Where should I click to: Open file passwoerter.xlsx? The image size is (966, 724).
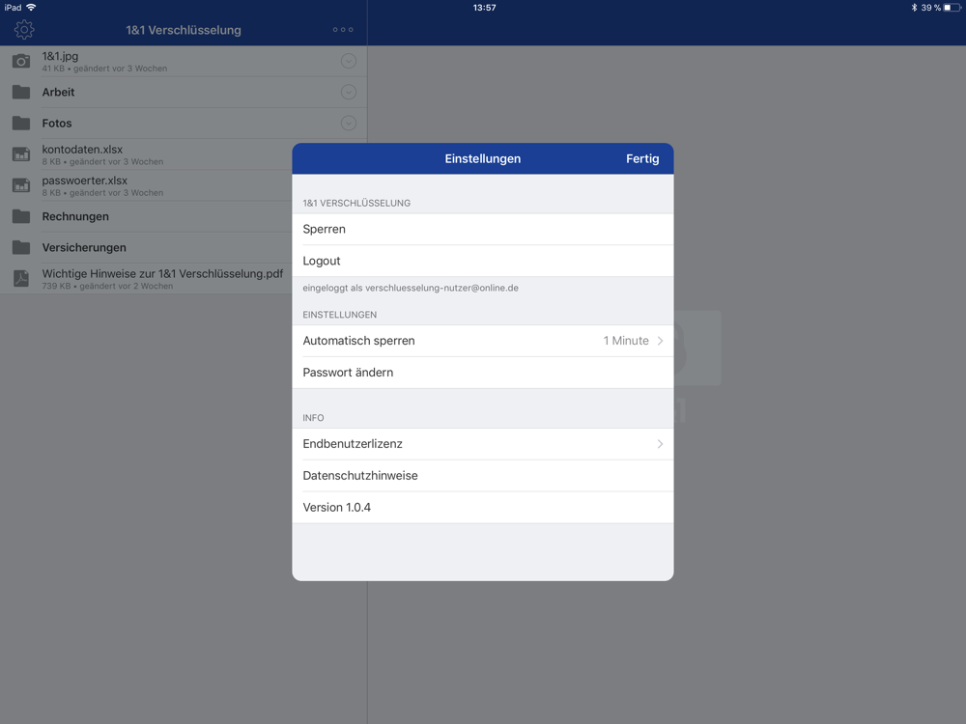146,185
